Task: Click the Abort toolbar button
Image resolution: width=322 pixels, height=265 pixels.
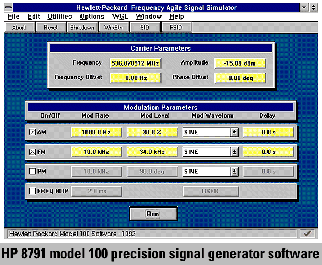Action: point(19,28)
